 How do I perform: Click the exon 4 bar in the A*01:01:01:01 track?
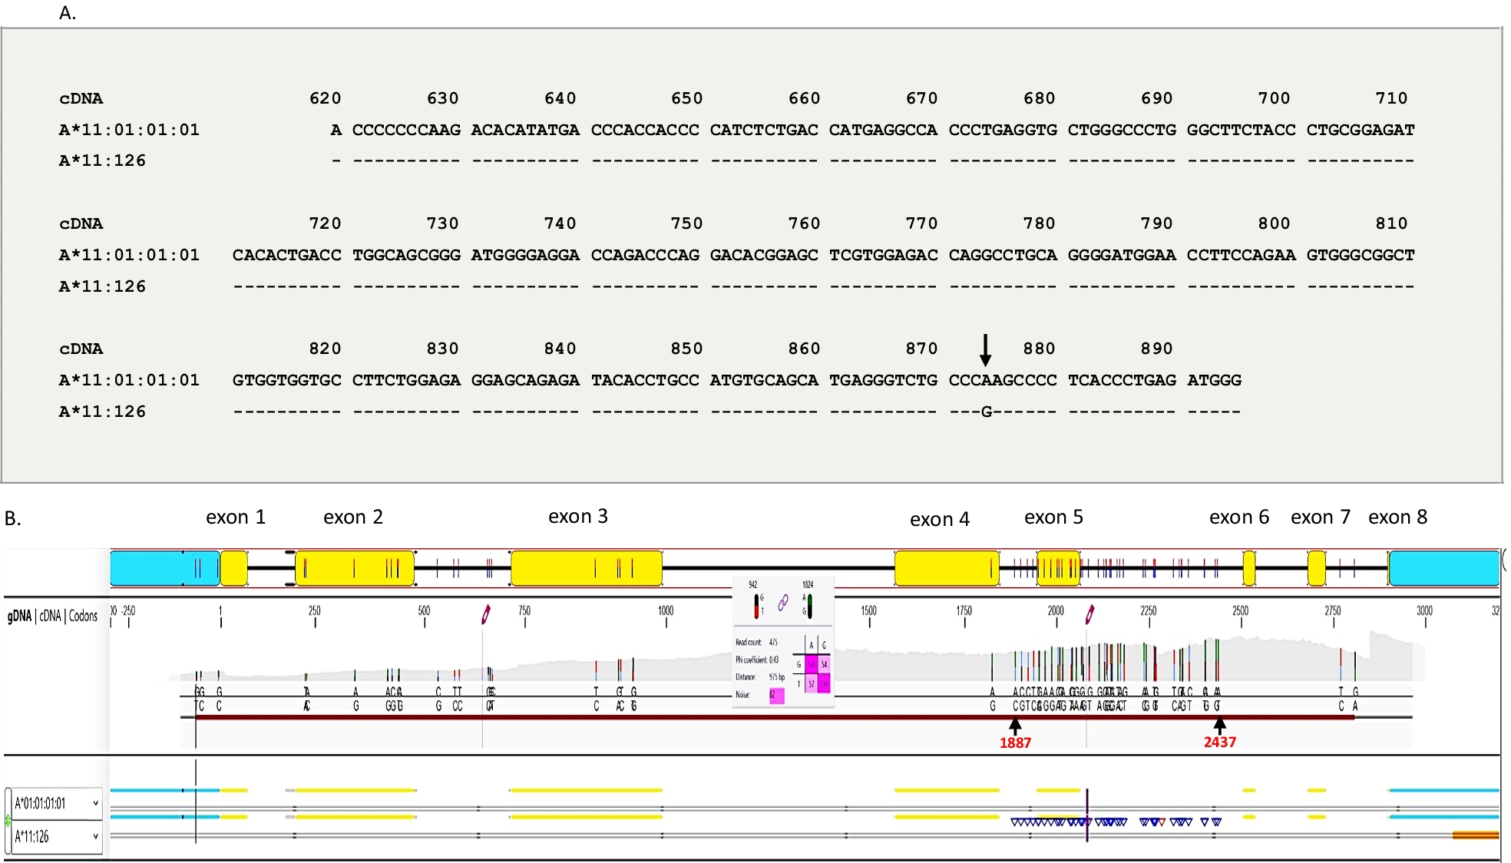click(947, 790)
